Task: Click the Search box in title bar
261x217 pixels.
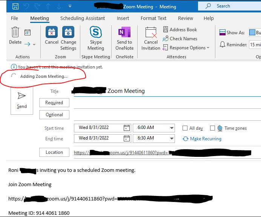Action: 229,6
